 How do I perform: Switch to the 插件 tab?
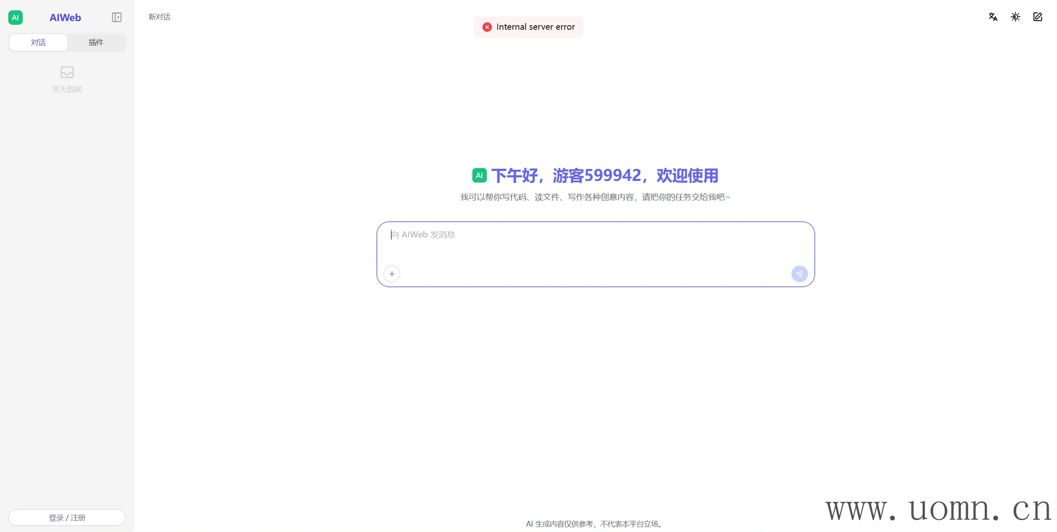(96, 43)
